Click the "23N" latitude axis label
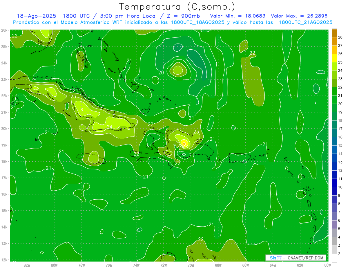 pos(4,79)
